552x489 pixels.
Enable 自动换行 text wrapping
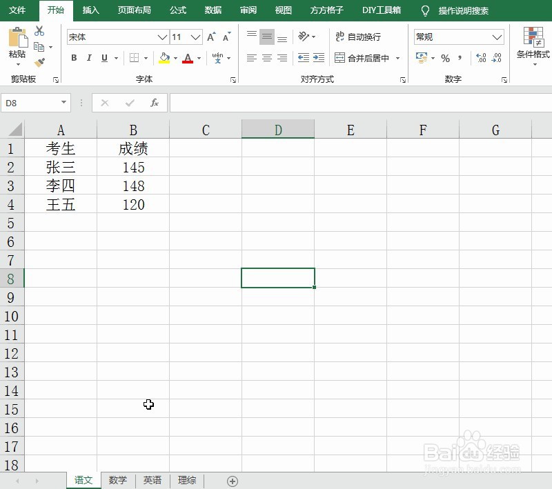coord(357,37)
